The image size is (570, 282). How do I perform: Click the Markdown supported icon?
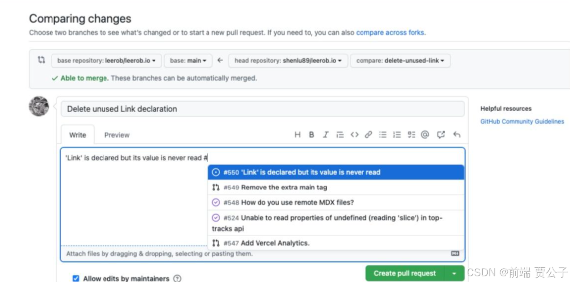point(455,253)
